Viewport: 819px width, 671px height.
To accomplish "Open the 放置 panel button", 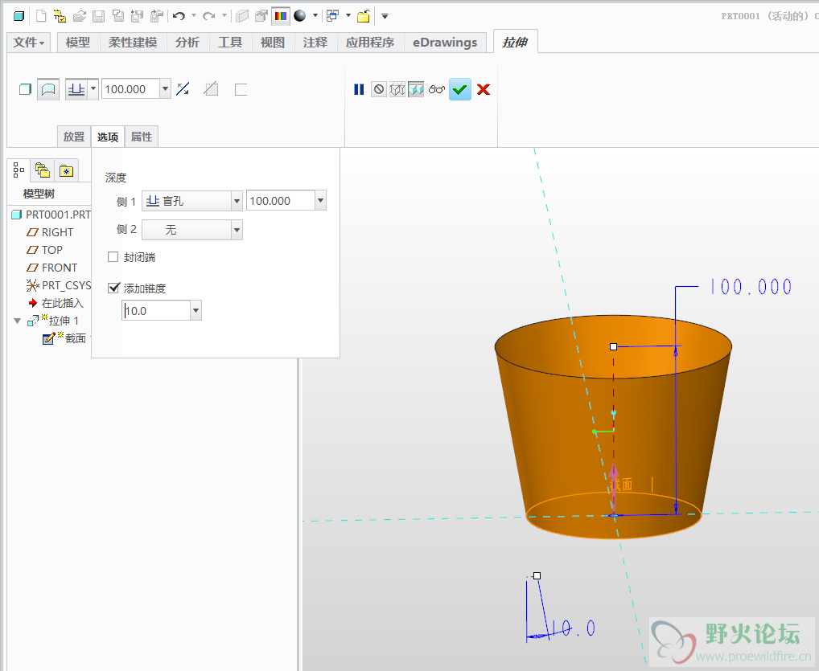I will (74, 137).
